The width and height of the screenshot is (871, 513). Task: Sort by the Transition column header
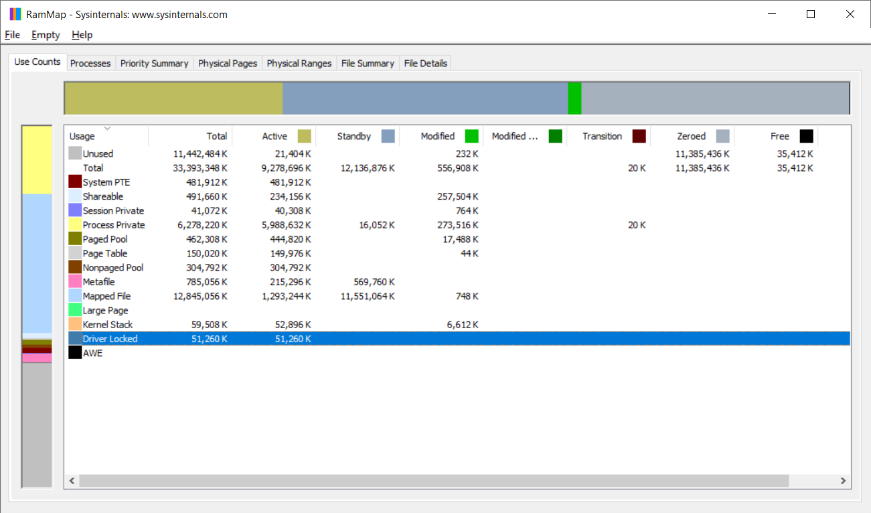click(x=609, y=136)
